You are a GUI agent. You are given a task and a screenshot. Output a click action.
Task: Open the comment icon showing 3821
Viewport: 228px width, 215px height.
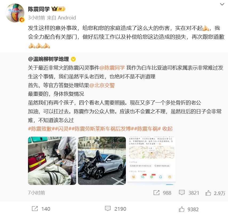[182, 193]
